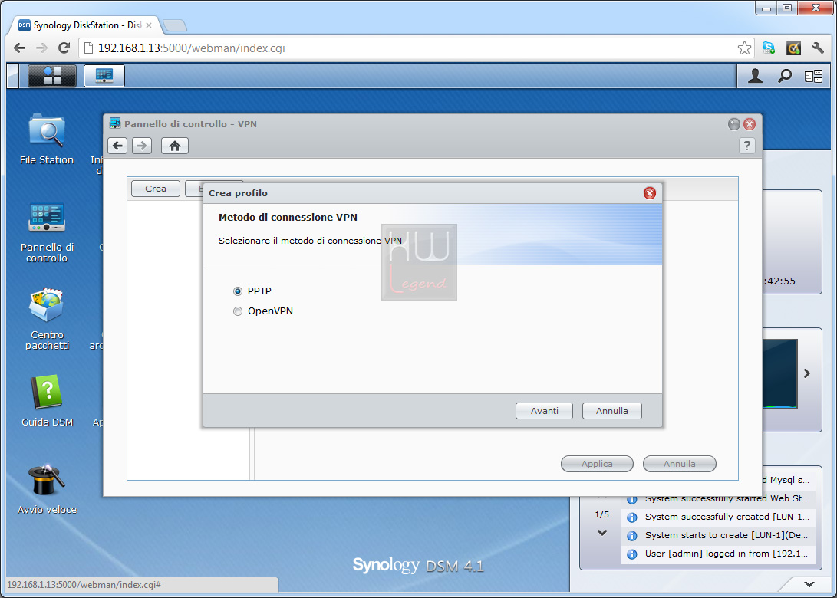
Task: Click log 'System successfully created [LUN-1...'
Action: click(x=719, y=517)
